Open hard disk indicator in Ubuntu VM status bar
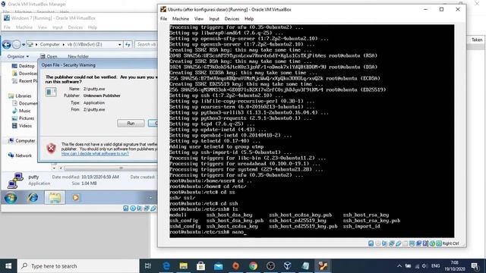Viewport: 486px width, 273px height. [x=371, y=243]
